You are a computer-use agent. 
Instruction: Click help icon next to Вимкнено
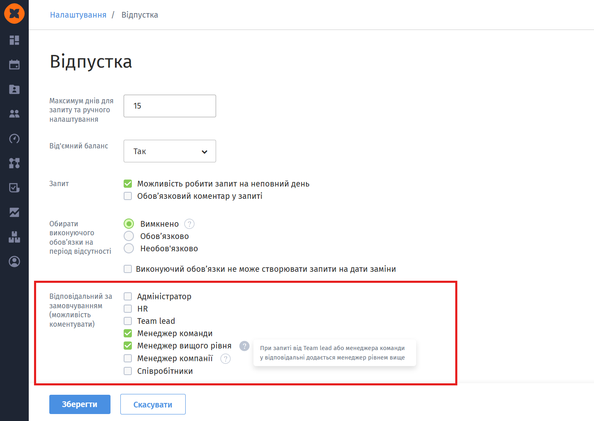[189, 224]
